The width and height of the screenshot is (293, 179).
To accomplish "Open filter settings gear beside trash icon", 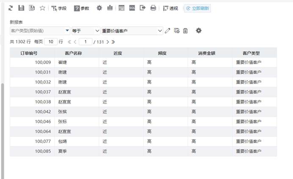I will (x=199, y=31).
